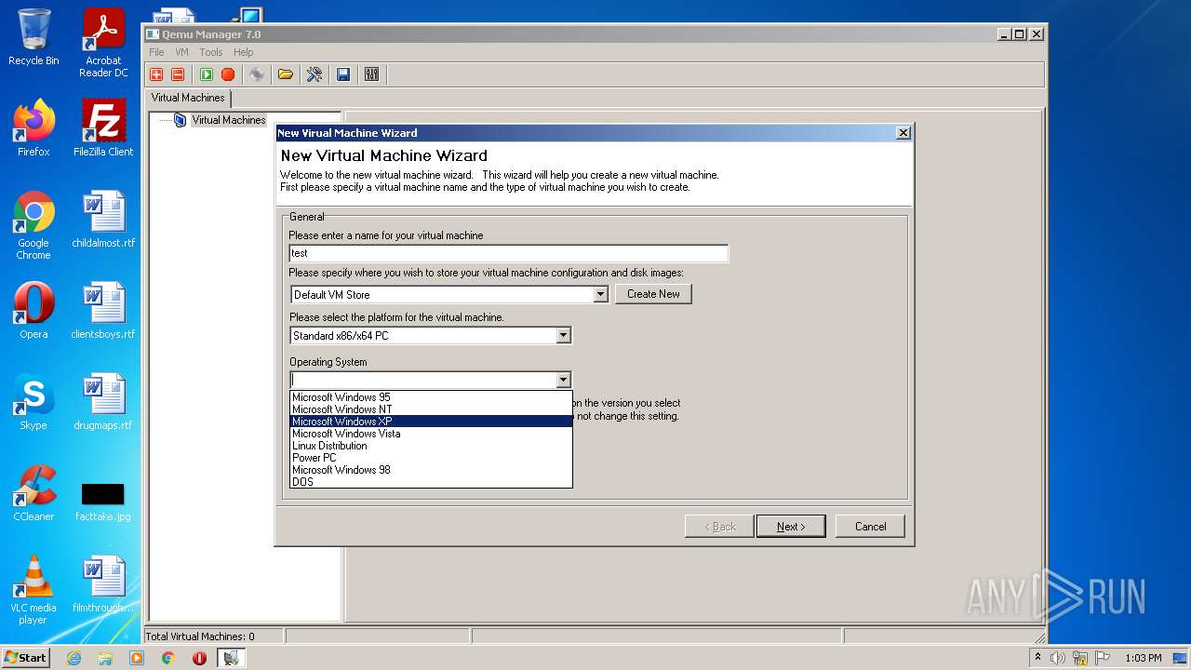
Task: Expand the platform Standard x86/x64 PC dropdown arrow
Action: click(563, 336)
